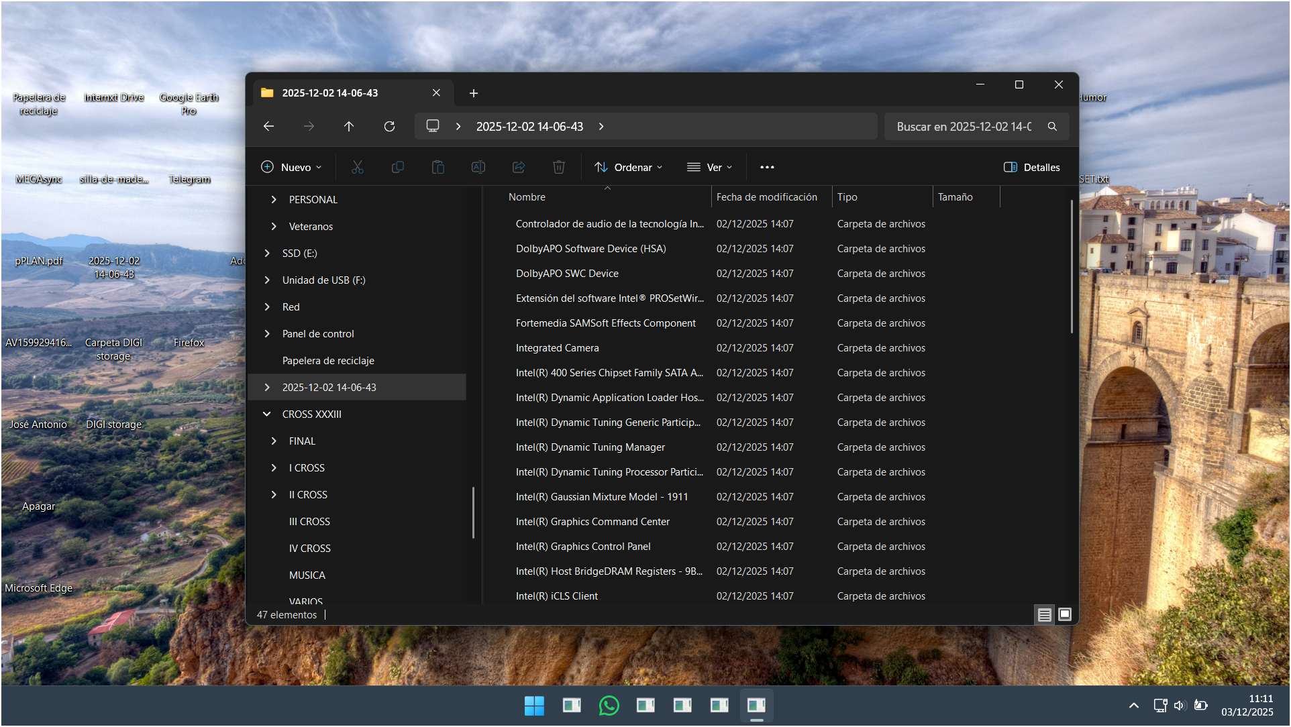1291x727 pixels.
Task: Click the Copy toolbar icon
Action: point(398,167)
